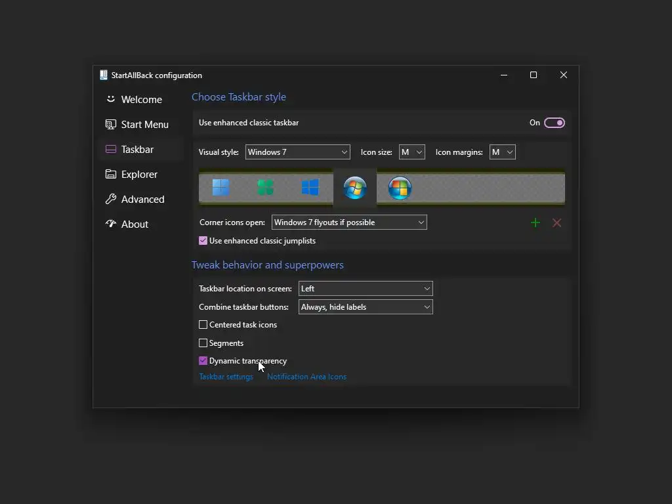Click the StartAllBack title bar app icon
This screenshot has height=504, width=672.
pyautogui.click(x=103, y=75)
